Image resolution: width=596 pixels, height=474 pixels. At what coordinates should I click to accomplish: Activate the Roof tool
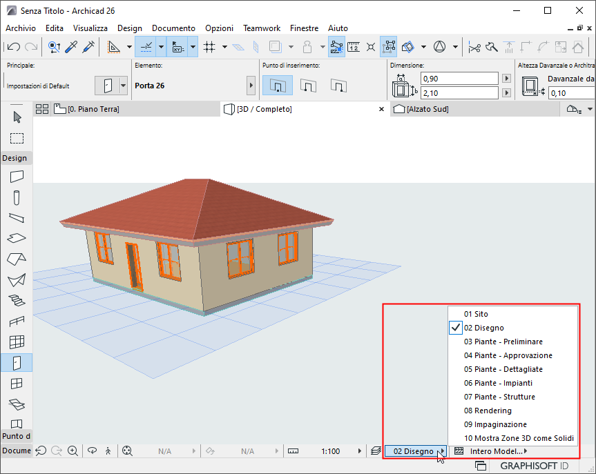(x=17, y=259)
